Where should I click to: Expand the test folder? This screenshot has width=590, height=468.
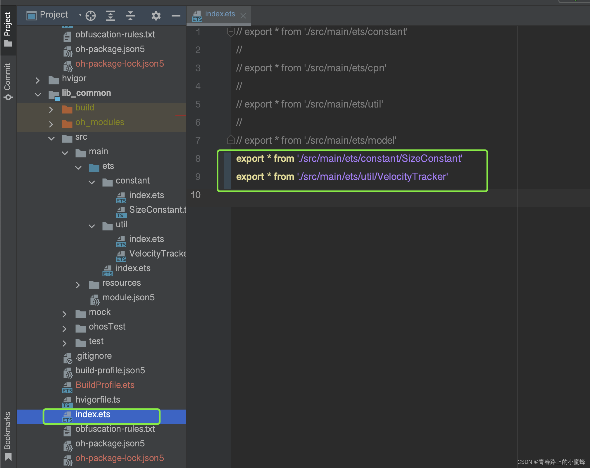(x=64, y=343)
